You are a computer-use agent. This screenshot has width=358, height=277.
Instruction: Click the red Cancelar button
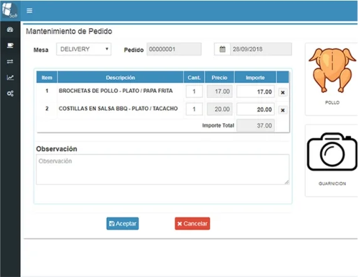192,224
